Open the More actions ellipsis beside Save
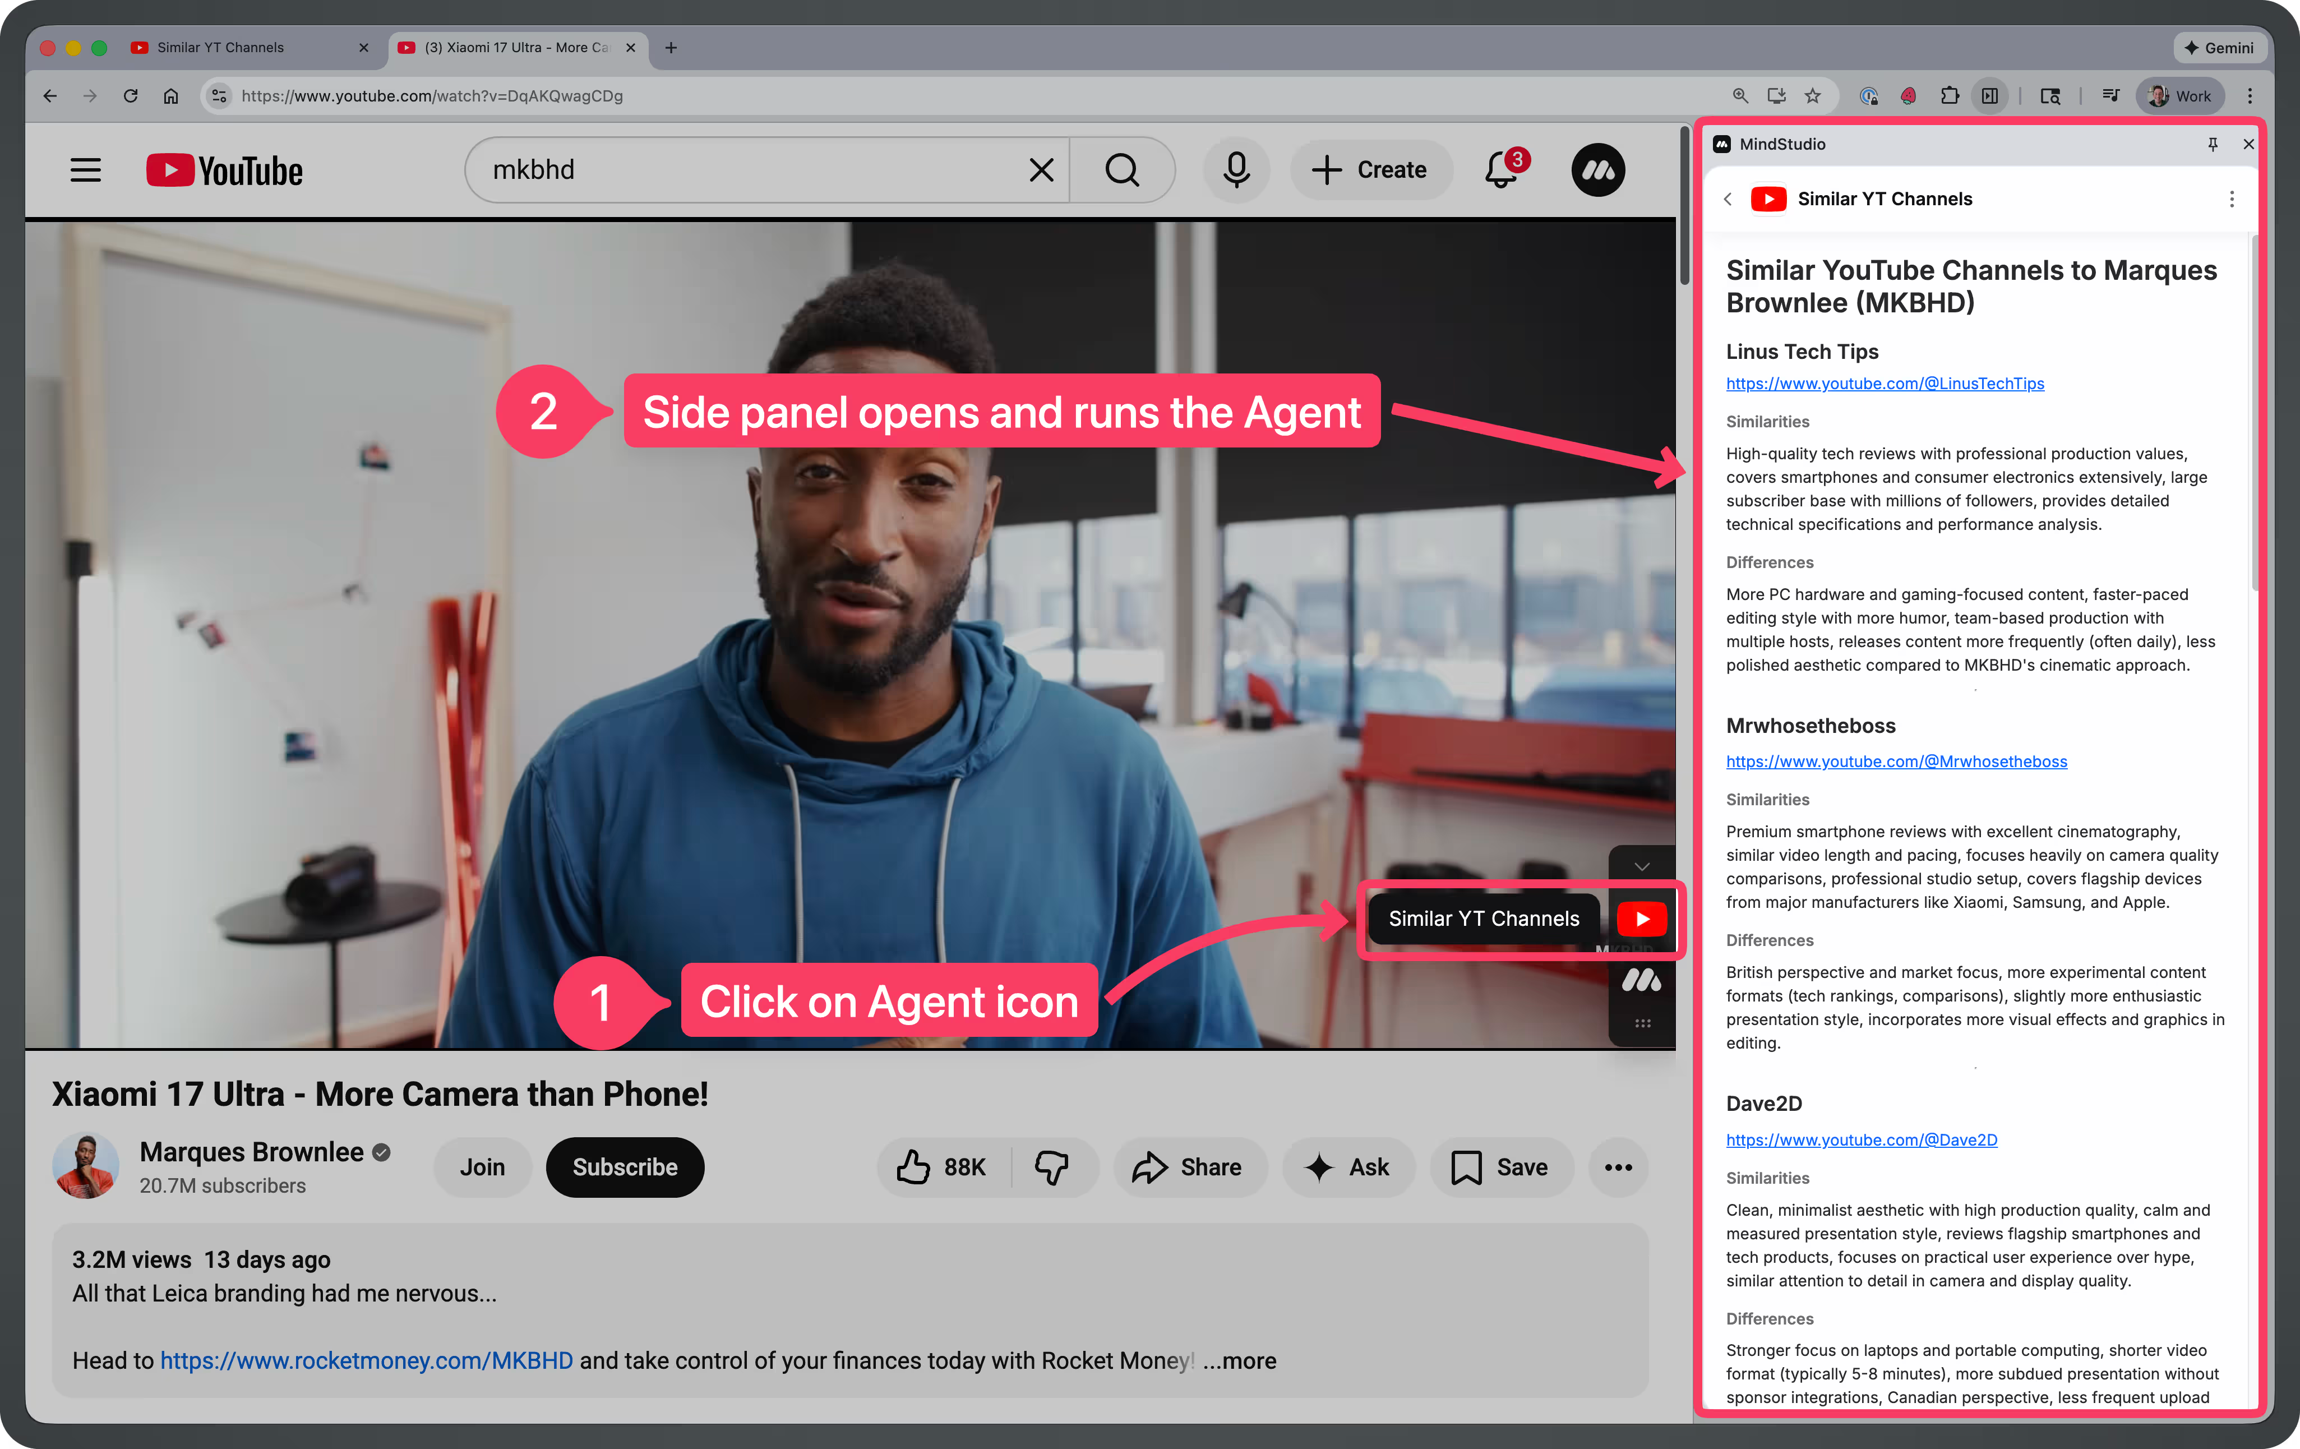 point(1617,1167)
